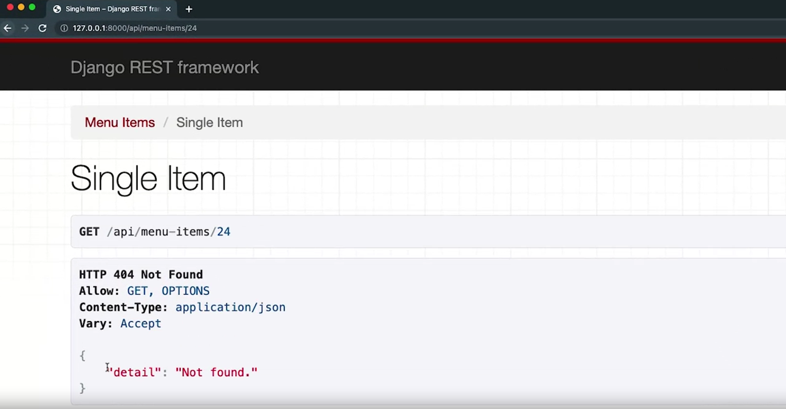Minimize window with the yellow button

[21, 7]
